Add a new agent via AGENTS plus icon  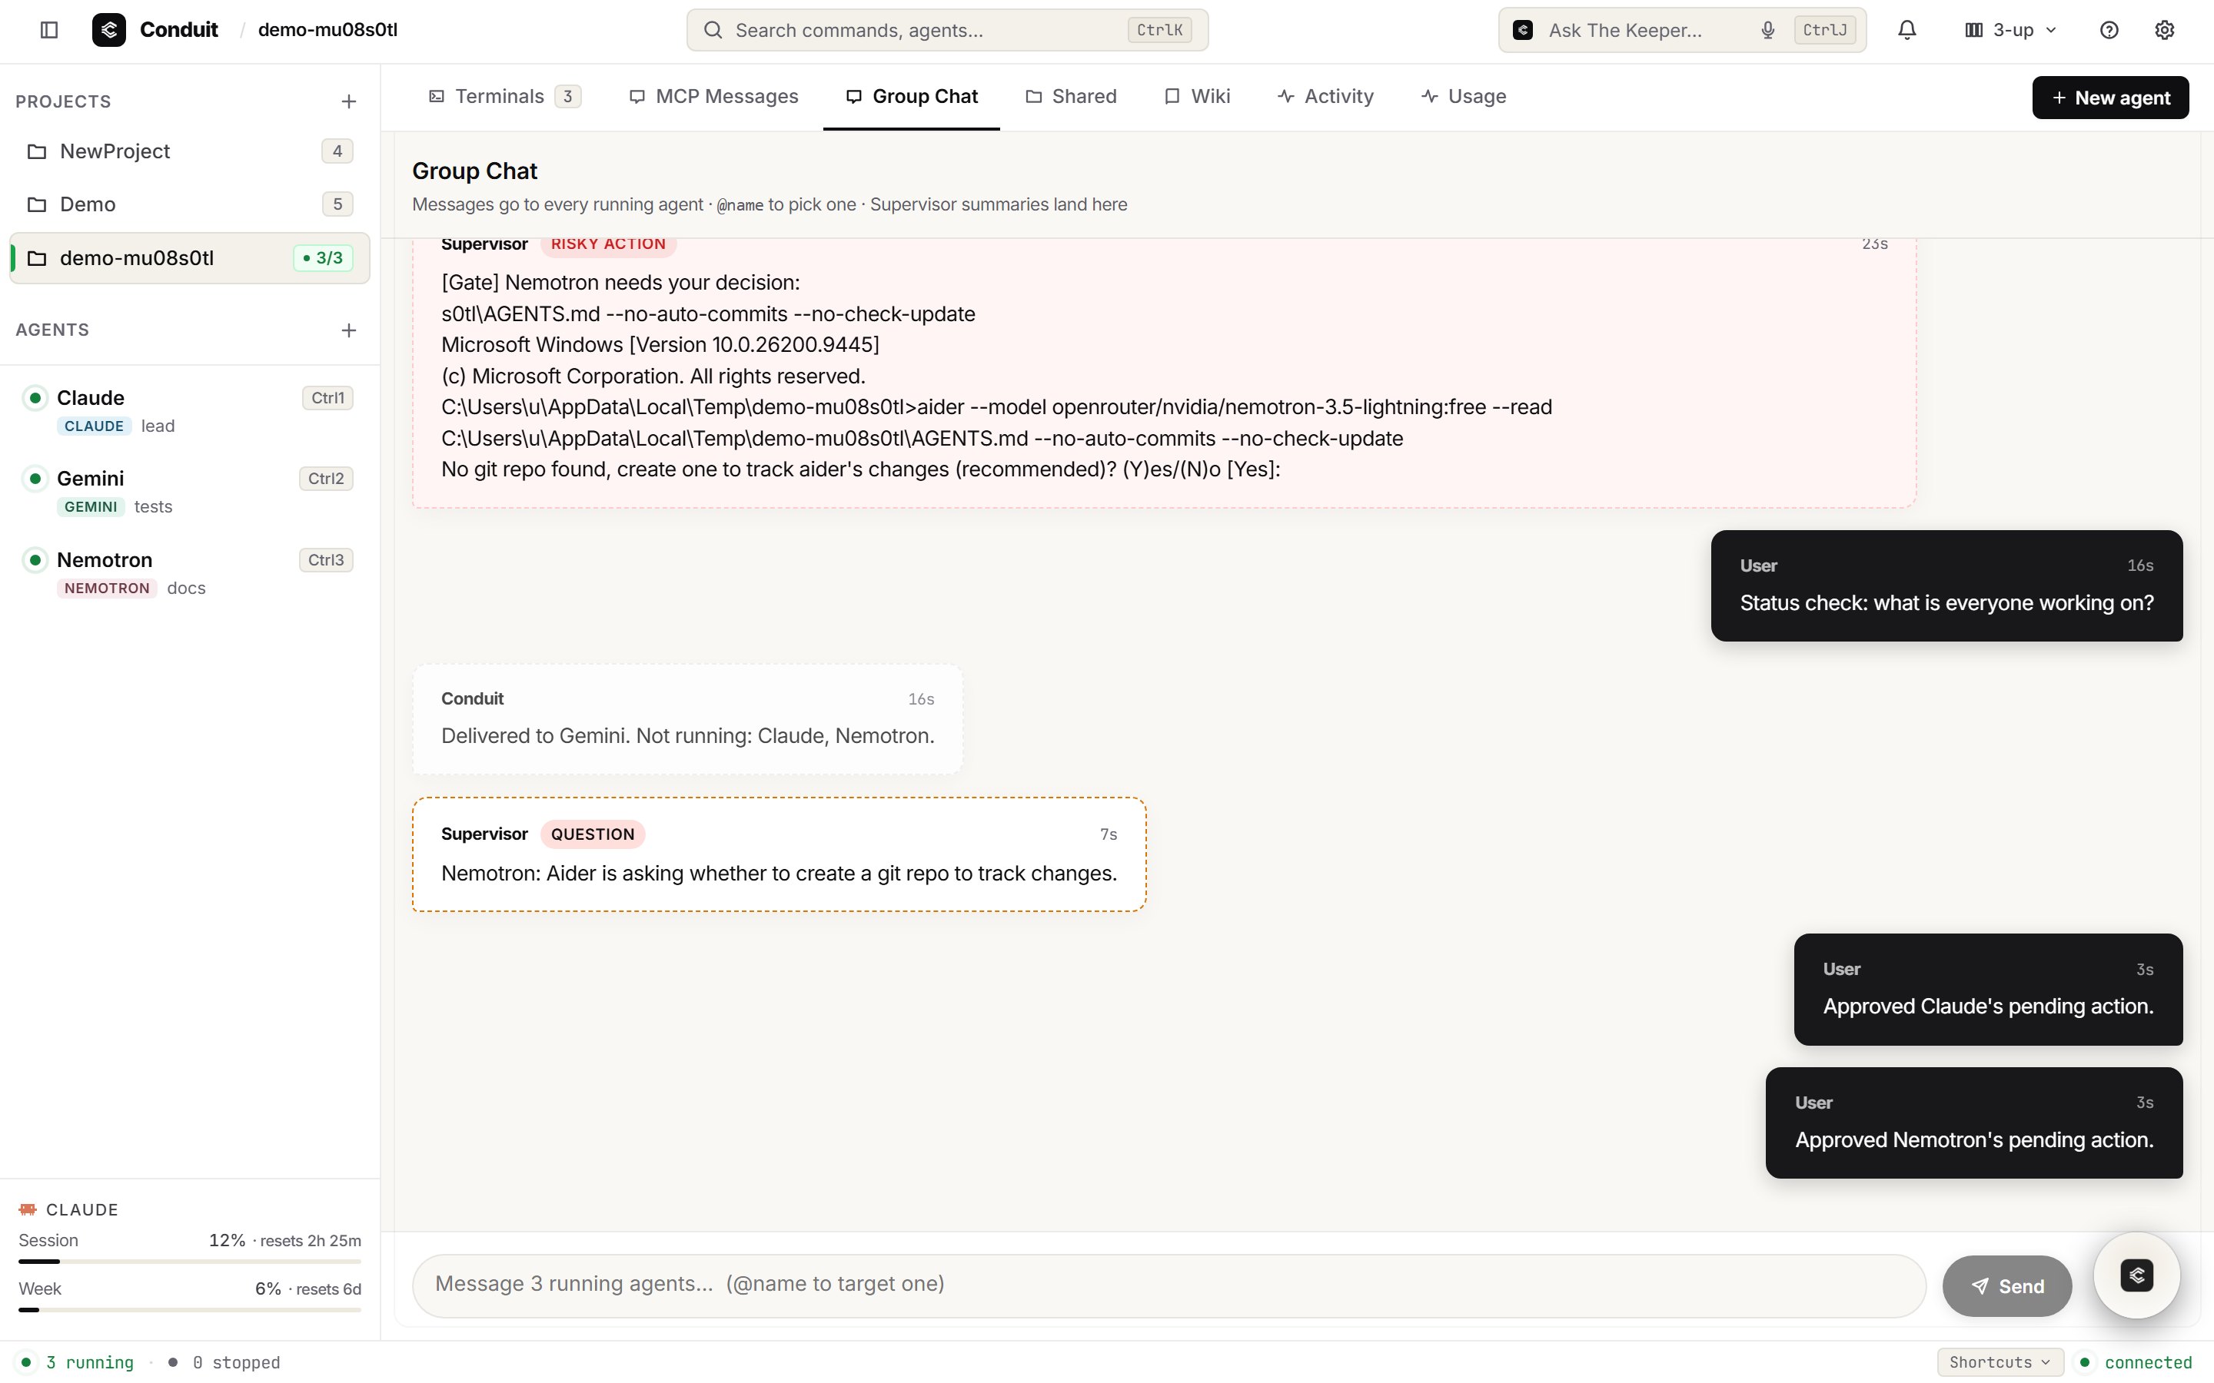coord(348,330)
